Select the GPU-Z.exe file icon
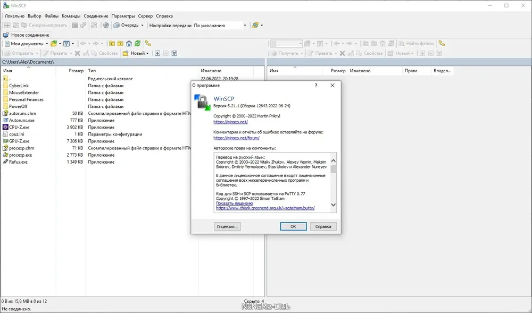 click(x=5, y=141)
